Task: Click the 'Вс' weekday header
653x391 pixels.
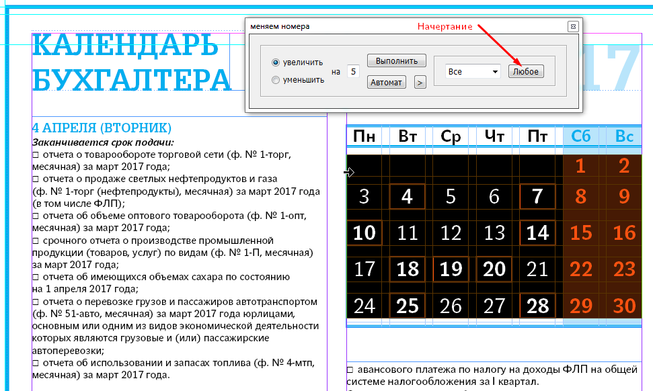Action: pos(624,136)
